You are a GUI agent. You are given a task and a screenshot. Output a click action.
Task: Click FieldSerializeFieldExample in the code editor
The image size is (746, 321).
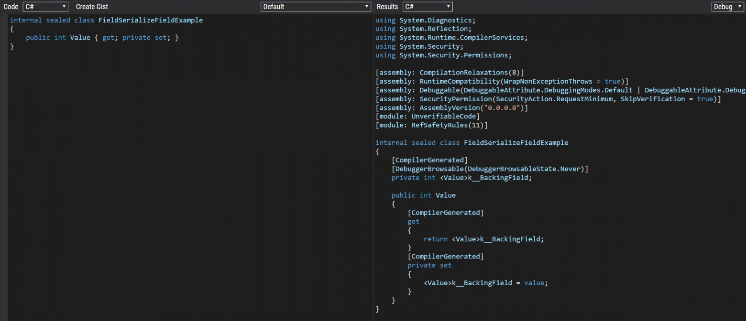pos(151,20)
